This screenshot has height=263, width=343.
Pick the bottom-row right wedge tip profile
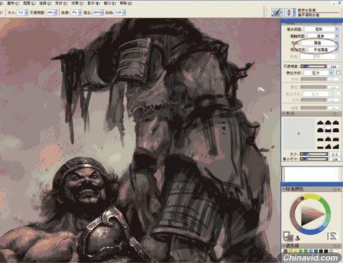click(336, 147)
